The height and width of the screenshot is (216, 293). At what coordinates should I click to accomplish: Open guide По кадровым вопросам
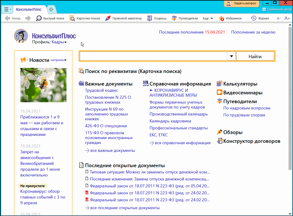(x=247, y=108)
